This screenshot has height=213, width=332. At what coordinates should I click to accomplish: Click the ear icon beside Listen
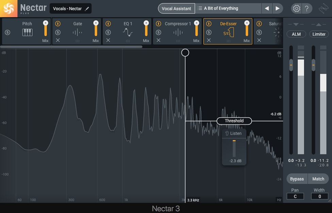227,133
